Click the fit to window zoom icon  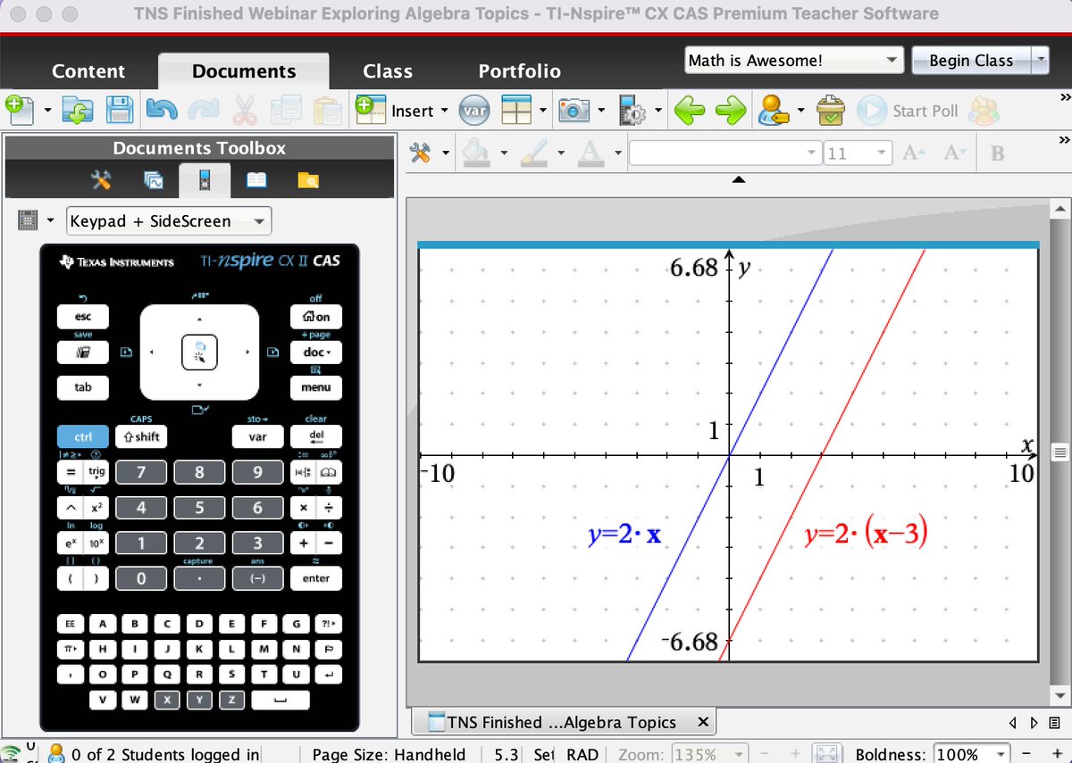coord(827,754)
